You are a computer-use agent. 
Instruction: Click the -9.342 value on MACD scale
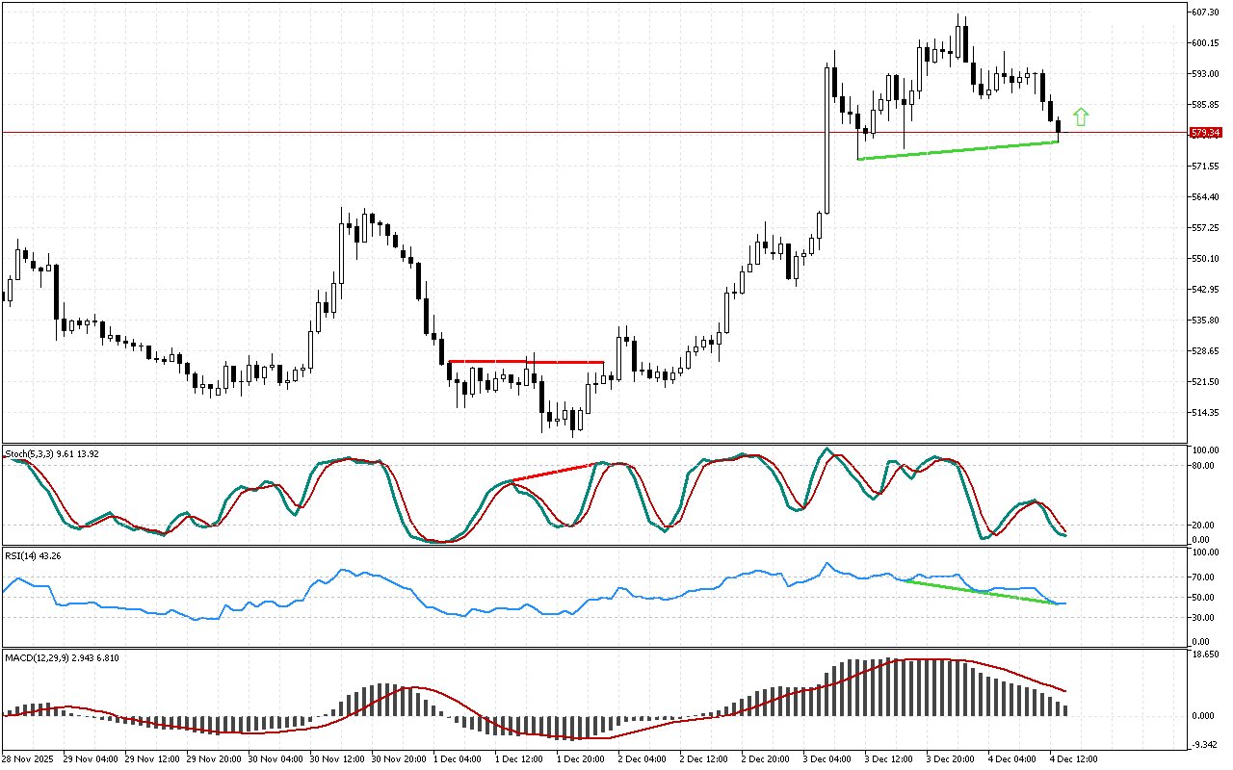coord(1206,745)
